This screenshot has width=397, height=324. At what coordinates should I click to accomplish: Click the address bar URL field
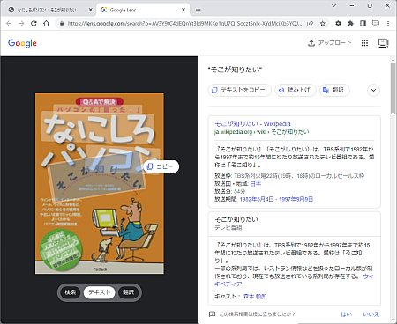click(x=184, y=24)
